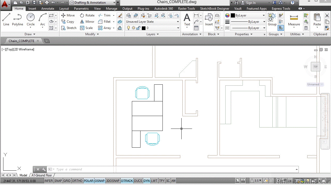Open the Unsaved Layer State dropdown
Screen dimensions: 331x185
[153, 22]
